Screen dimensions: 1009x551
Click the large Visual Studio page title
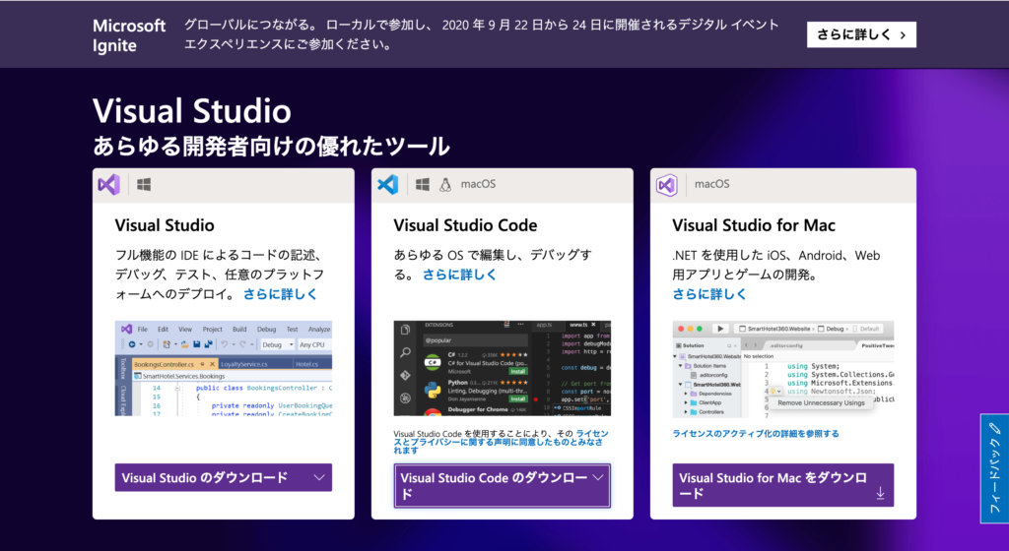[x=192, y=111]
